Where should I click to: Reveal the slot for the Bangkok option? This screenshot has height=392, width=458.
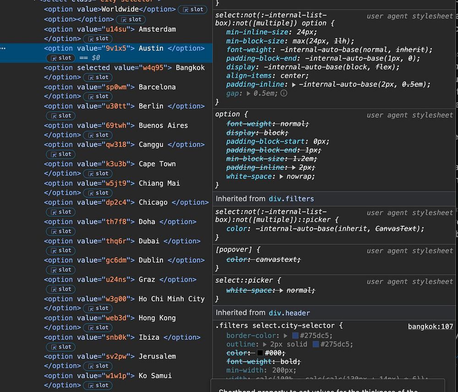[x=98, y=77]
